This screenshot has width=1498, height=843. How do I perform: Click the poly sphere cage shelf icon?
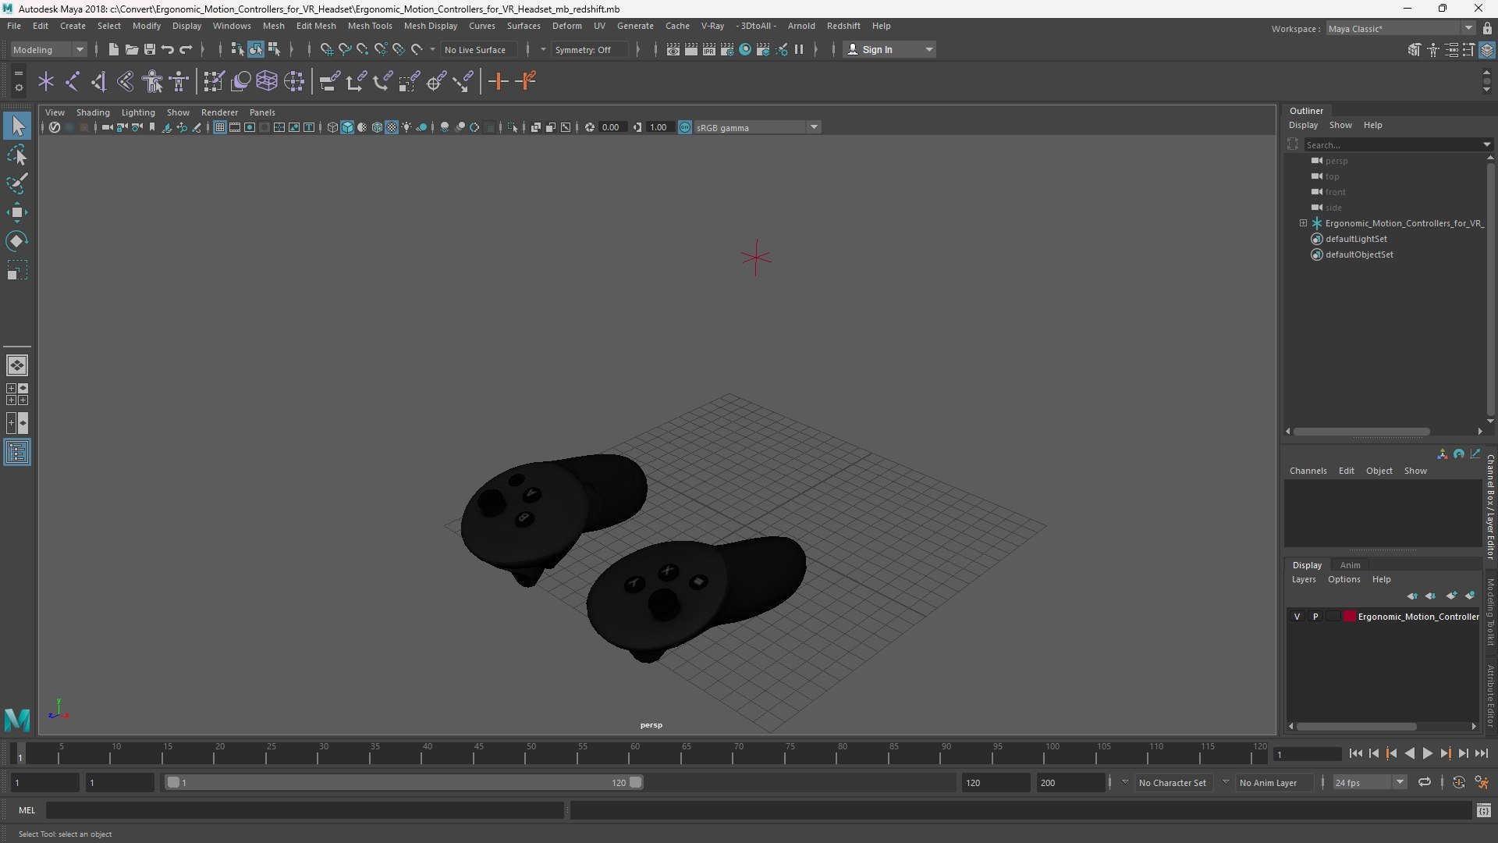[x=267, y=81]
